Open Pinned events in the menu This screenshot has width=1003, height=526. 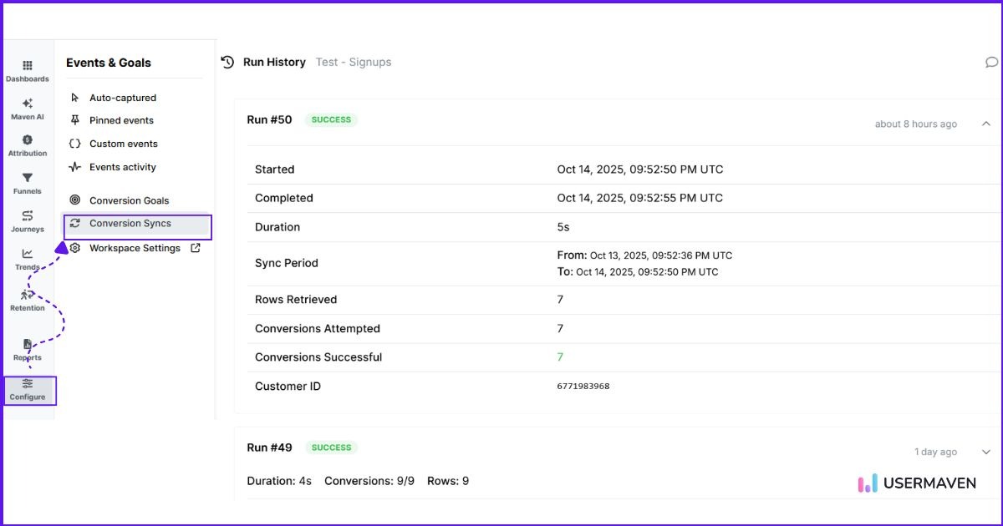click(121, 120)
